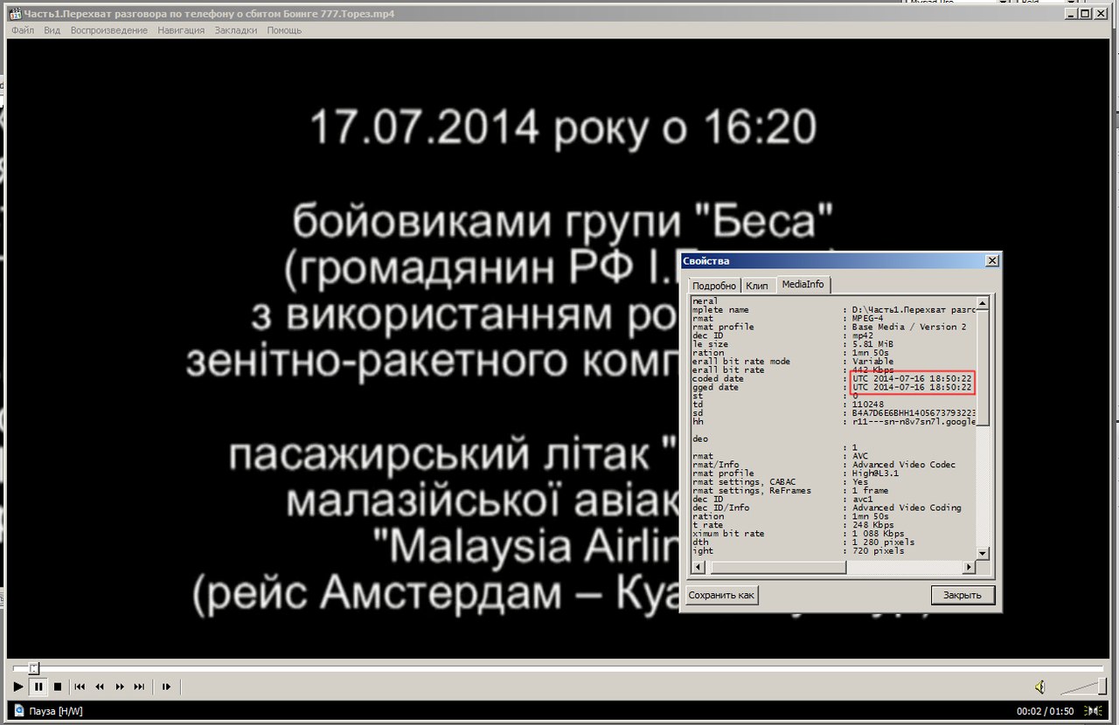Screen dimensions: 1119x725
Task: Click the '110248' value in MediaInfo
Action: (867, 404)
